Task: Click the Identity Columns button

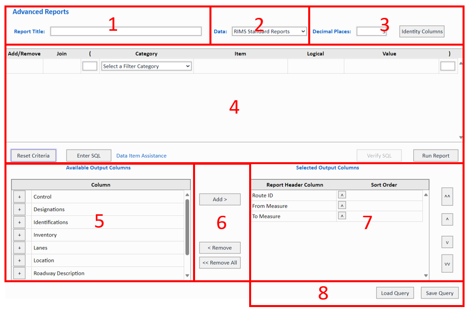Action: [x=422, y=31]
